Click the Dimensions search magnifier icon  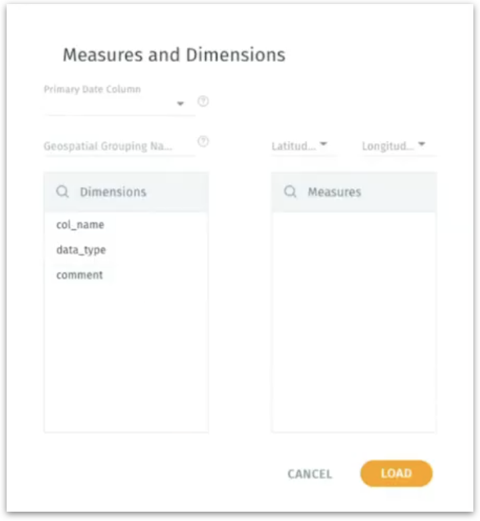coord(62,192)
